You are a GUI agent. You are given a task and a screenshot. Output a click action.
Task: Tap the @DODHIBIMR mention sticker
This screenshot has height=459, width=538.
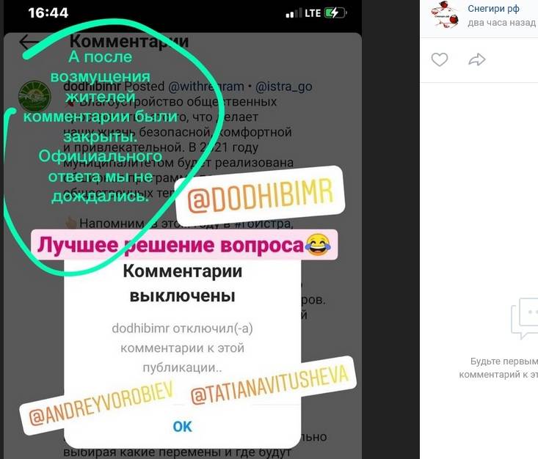260,195
